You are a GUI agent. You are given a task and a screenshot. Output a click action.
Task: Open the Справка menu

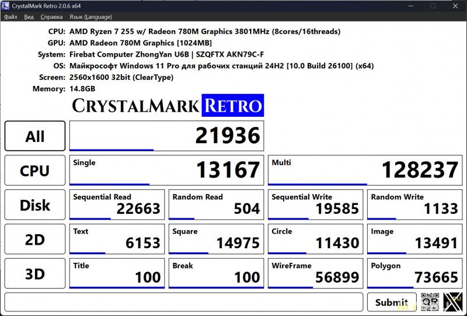pos(52,17)
